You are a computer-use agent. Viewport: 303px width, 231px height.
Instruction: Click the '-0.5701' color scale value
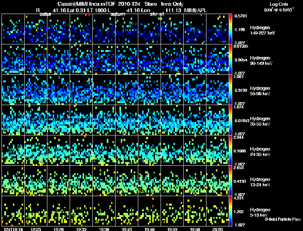click(x=240, y=16)
